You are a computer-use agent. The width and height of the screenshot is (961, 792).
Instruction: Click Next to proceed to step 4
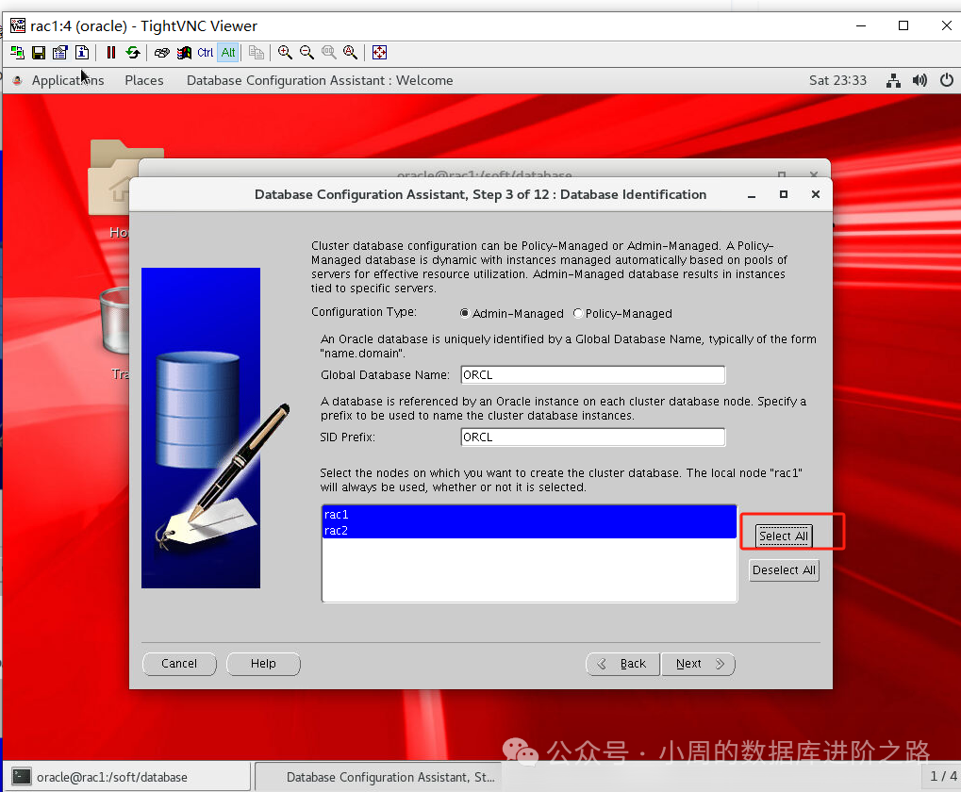click(x=698, y=664)
